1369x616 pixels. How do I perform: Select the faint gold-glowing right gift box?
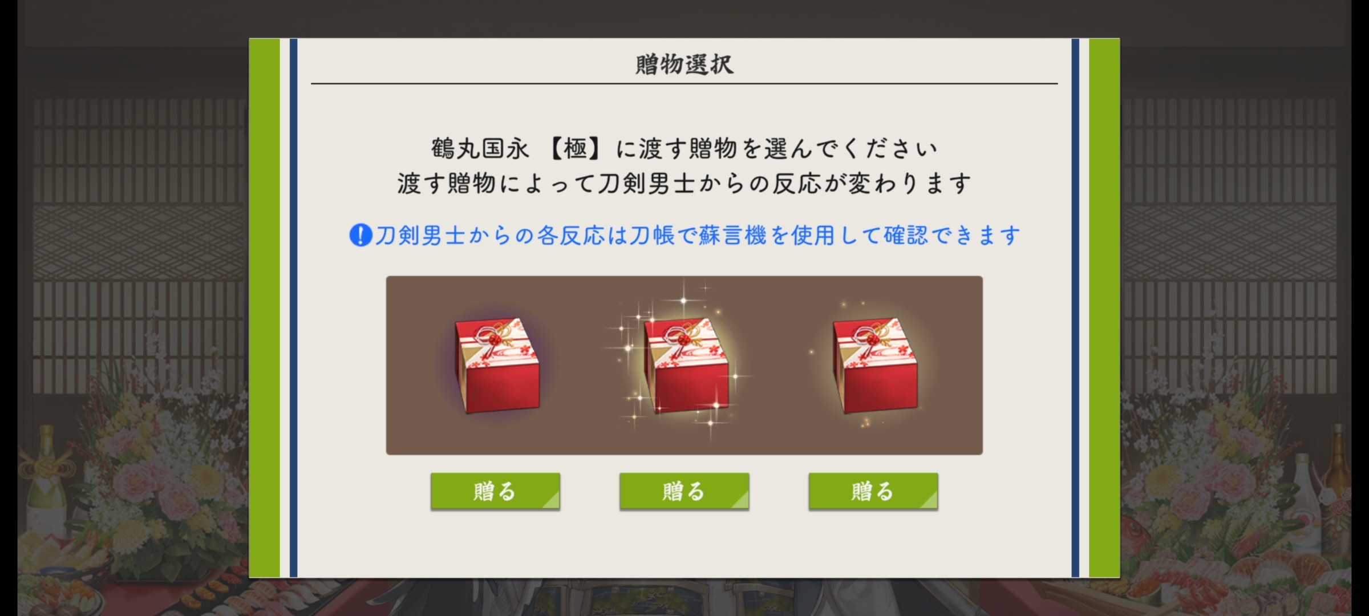[874, 365]
